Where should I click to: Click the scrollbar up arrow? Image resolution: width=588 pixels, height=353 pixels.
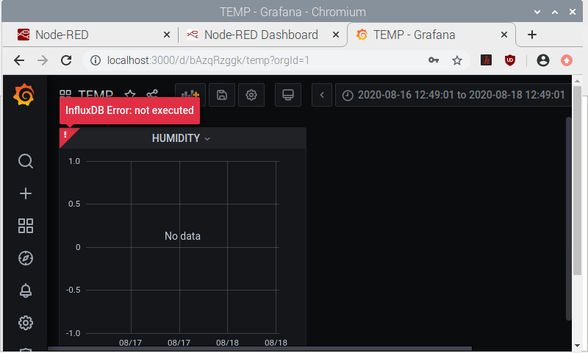point(578,80)
